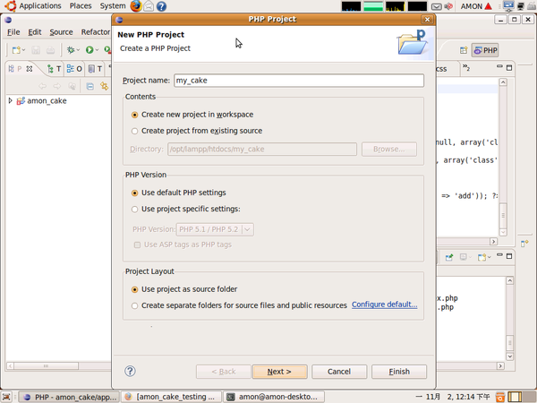Click the Directory path field
537x403 pixels.
point(262,150)
